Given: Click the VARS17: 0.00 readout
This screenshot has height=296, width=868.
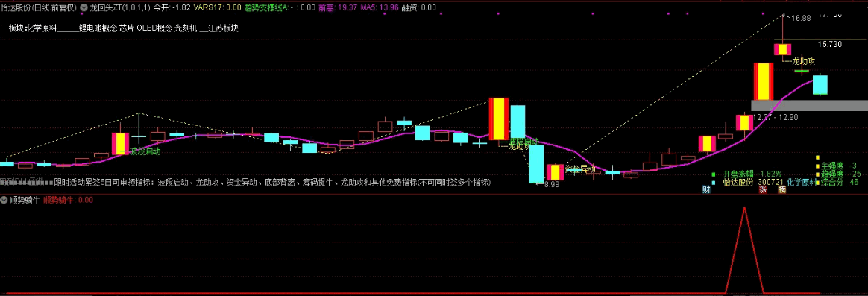Looking at the screenshot, I should [x=217, y=7].
